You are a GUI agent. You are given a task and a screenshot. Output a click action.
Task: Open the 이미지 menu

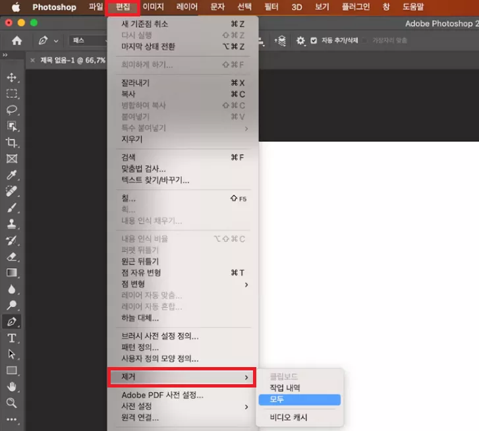154,7
